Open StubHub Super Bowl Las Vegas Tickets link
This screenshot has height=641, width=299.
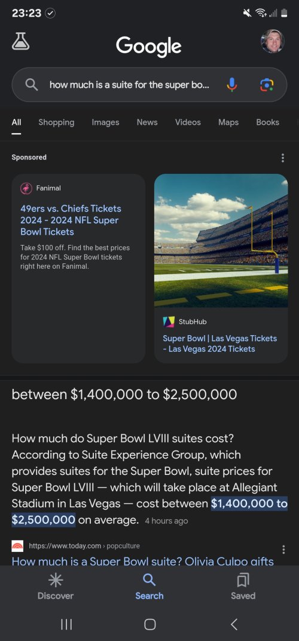[x=219, y=343]
